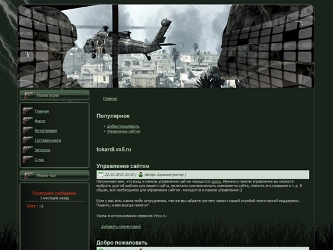This screenshot has height=250, width=333.
Task: Click Добавить комментарий link
Action: tap(121, 227)
